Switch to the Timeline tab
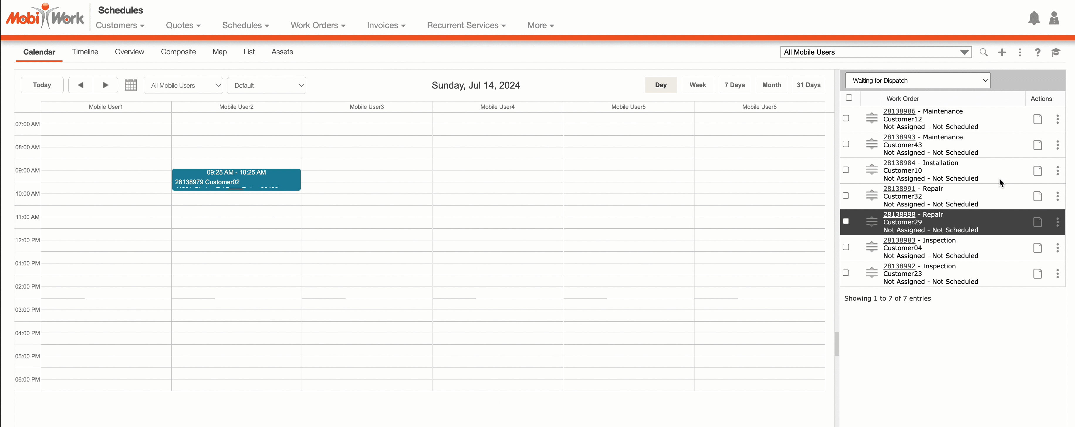1075x427 pixels. (85, 52)
